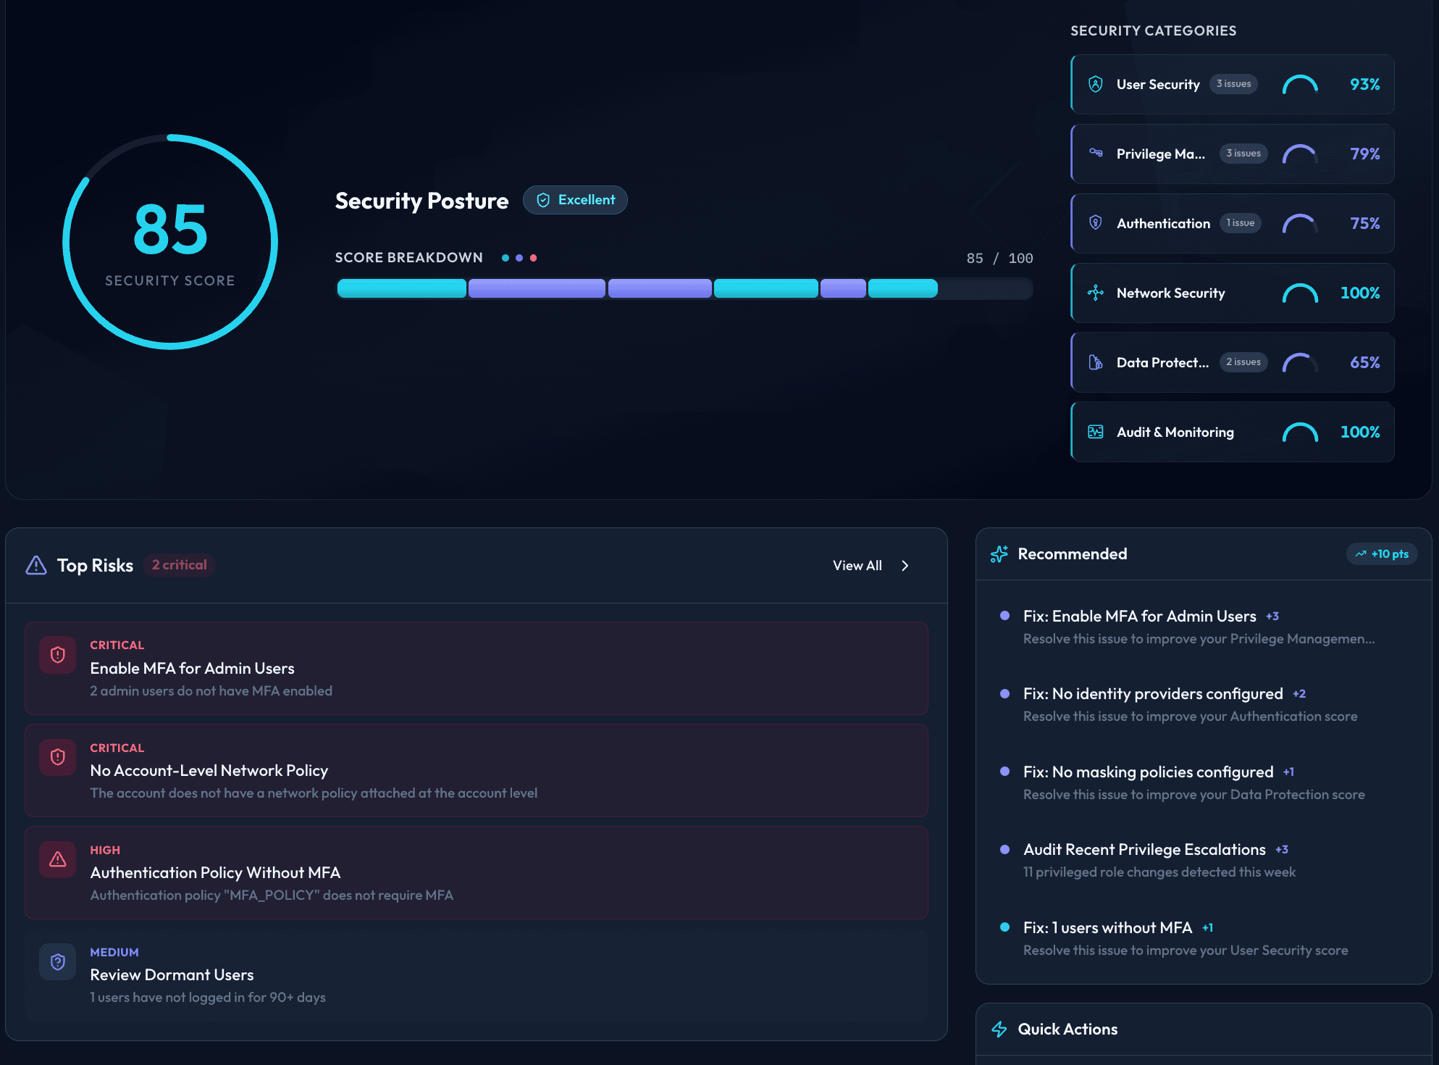Expand the Authentication category card
This screenshot has width=1439, height=1065.
(x=1232, y=223)
